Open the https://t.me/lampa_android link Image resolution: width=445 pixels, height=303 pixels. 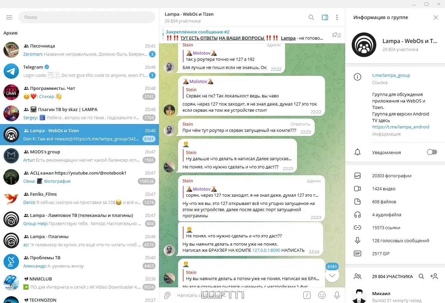(x=401, y=127)
